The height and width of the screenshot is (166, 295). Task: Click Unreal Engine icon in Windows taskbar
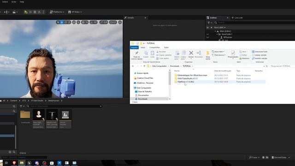29,163
